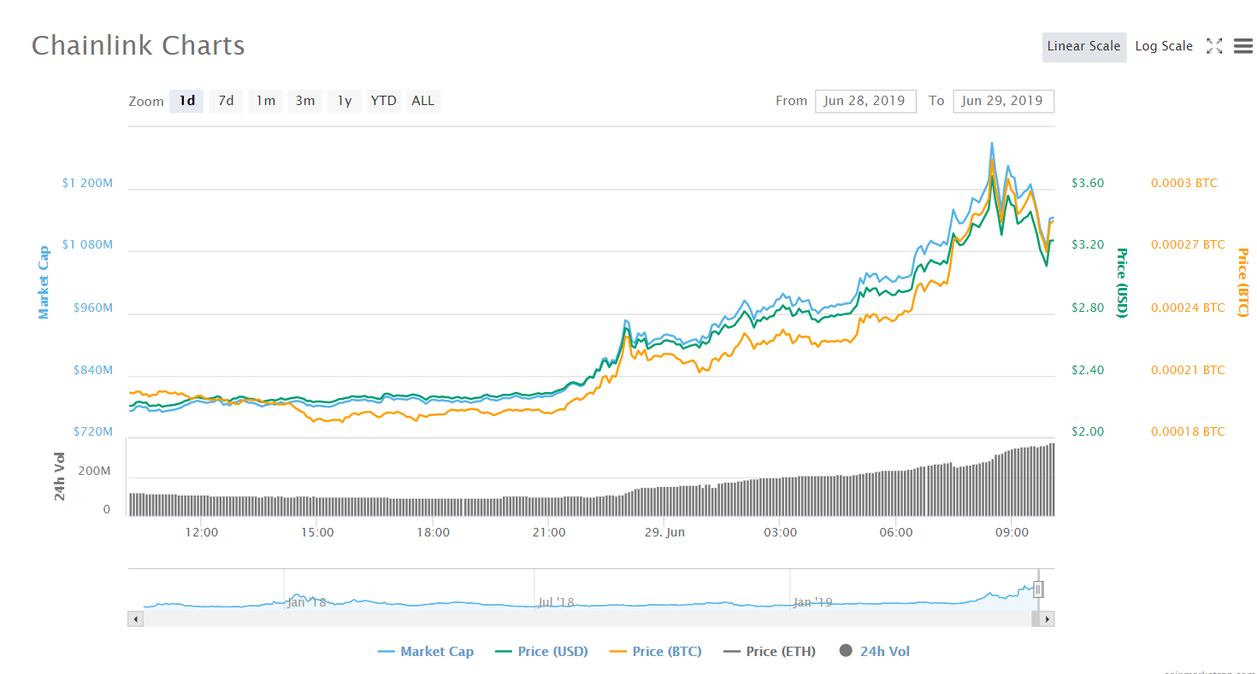Click the 12:00 time axis label
The image size is (1257, 674).
pyautogui.click(x=201, y=532)
